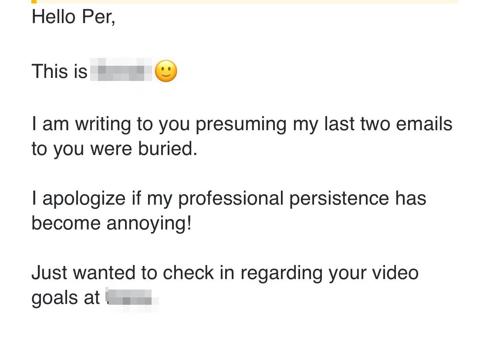490x337 pixels.
Task: Click the word "professional"
Action: point(231,199)
